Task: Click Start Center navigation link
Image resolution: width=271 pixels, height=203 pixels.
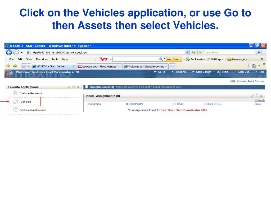Action: (201, 72)
